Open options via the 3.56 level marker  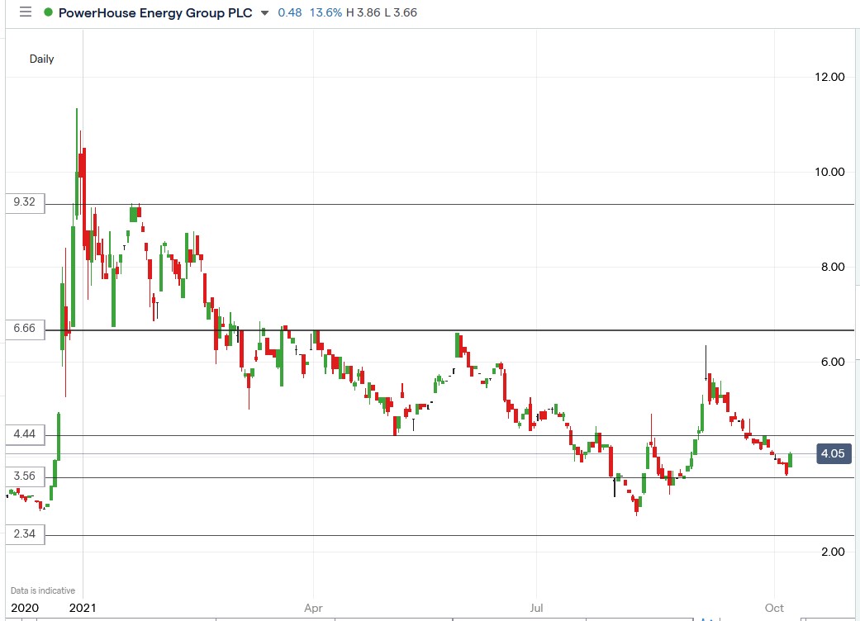24,478
